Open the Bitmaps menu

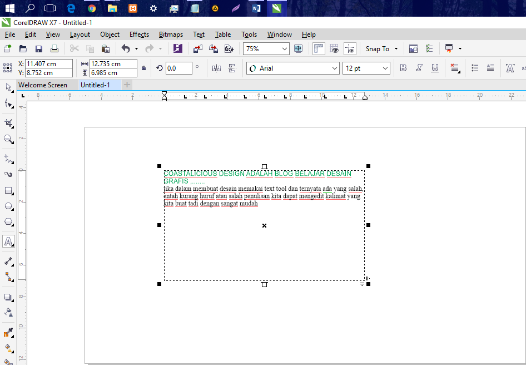point(170,34)
